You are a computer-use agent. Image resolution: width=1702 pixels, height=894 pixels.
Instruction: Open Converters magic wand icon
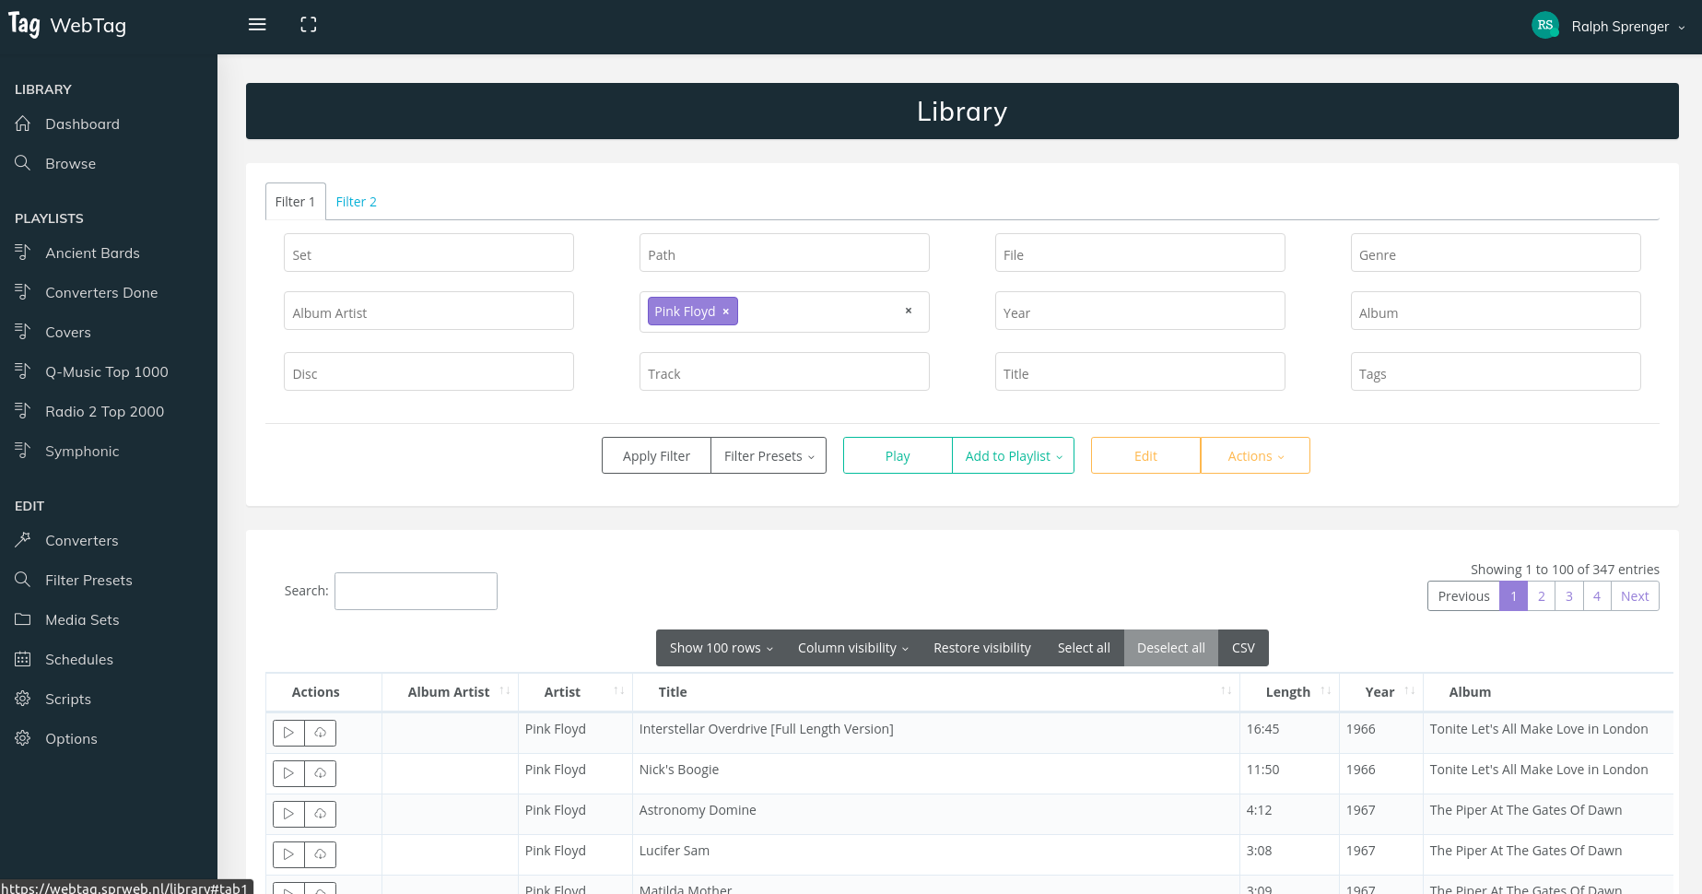(x=23, y=540)
